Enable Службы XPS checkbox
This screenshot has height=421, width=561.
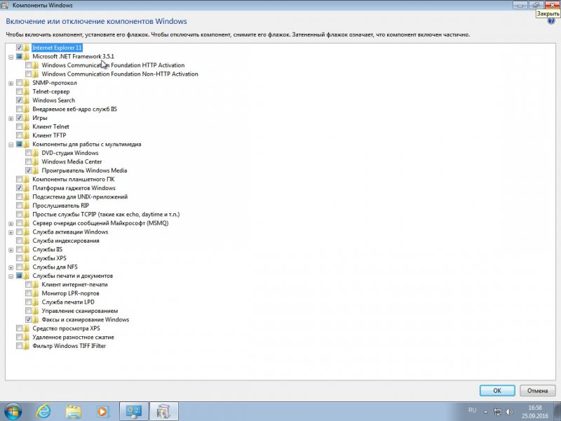[x=20, y=258]
